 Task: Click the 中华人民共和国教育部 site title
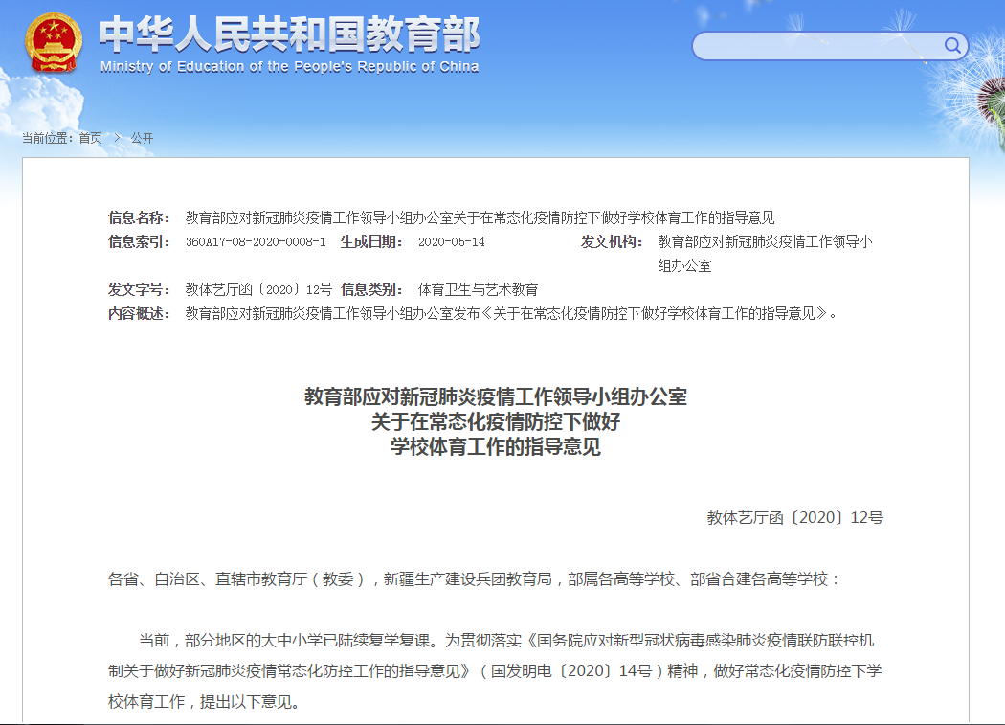(x=289, y=35)
